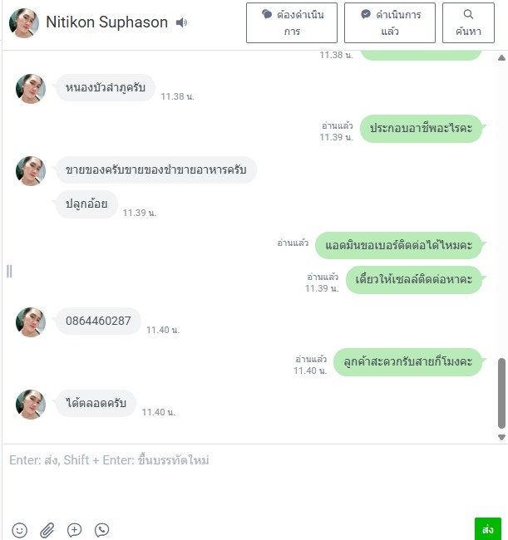Click avatar next to ได้ตลอดครับ message
The width and height of the screenshot is (508, 540).
(31, 405)
